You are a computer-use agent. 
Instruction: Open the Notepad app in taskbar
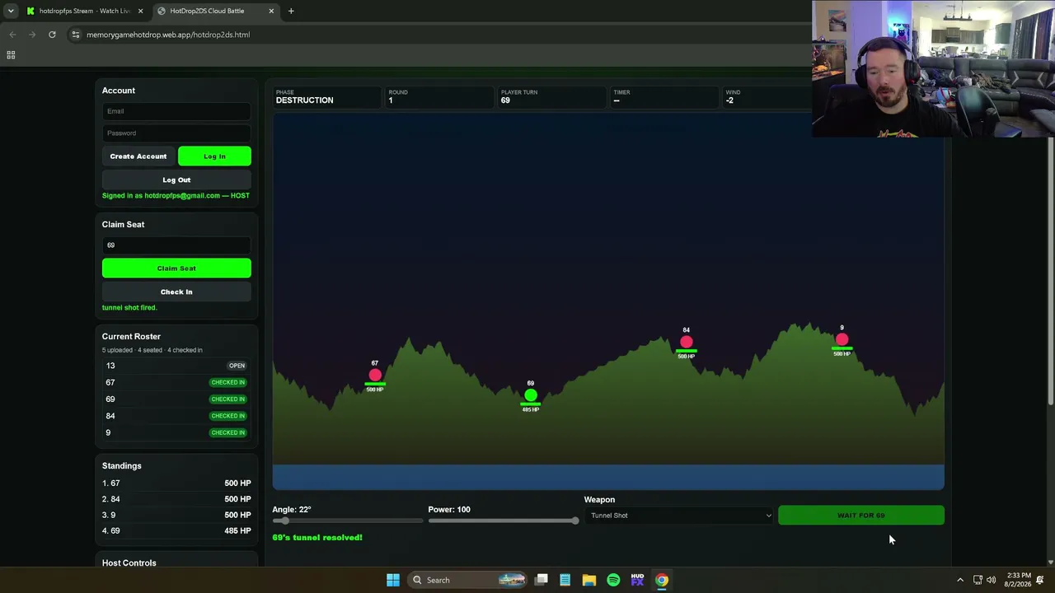(x=565, y=580)
